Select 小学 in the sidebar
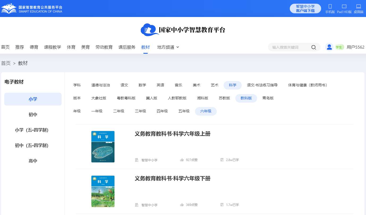The image size is (366, 215). [x=33, y=99]
